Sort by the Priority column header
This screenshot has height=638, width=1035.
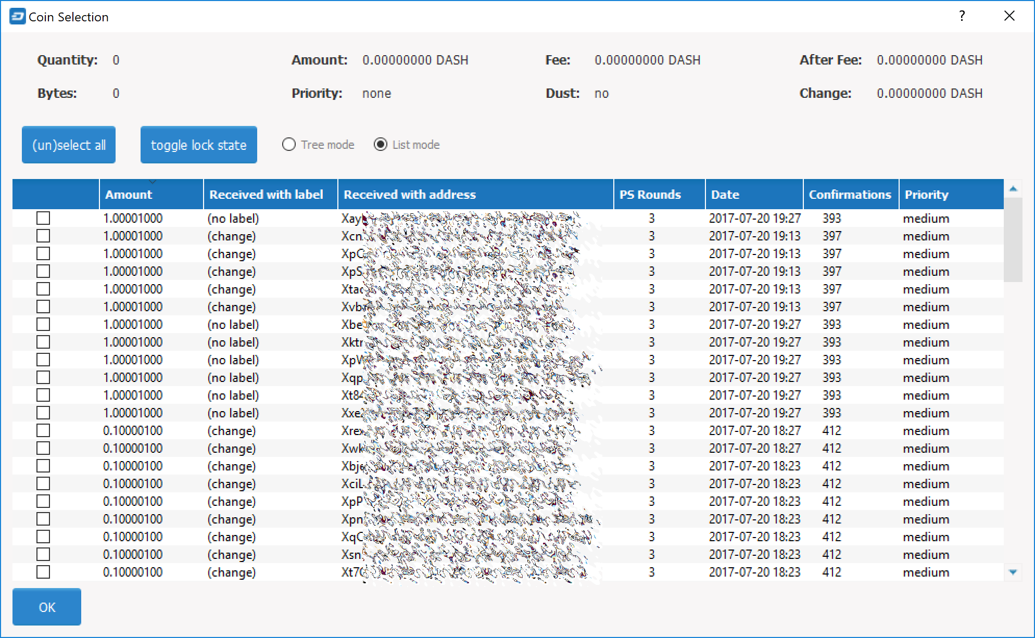pyautogui.click(x=951, y=194)
